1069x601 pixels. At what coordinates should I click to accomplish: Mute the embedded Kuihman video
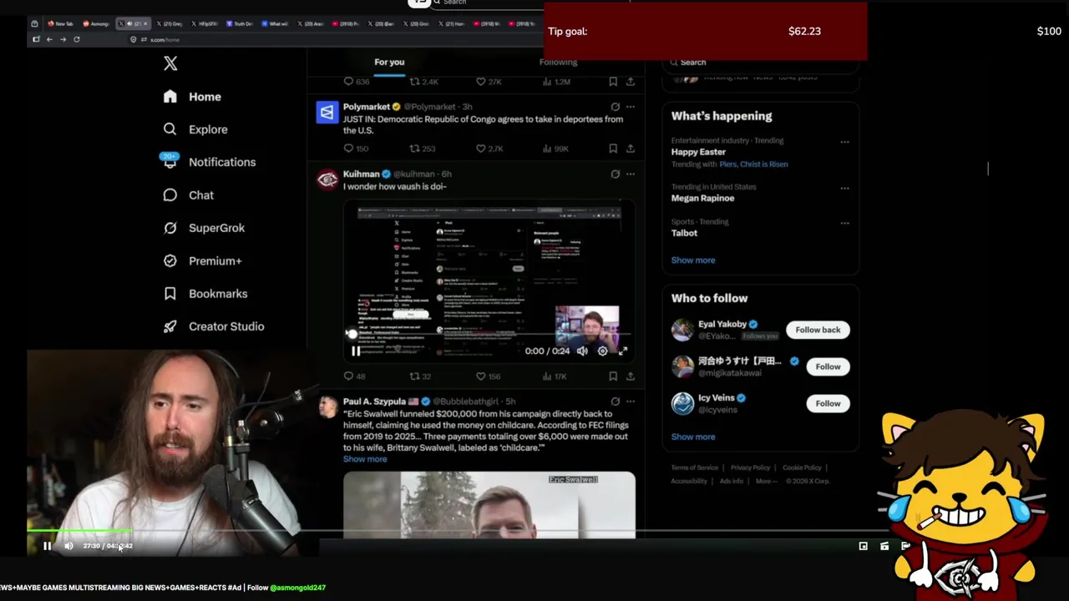(582, 351)
